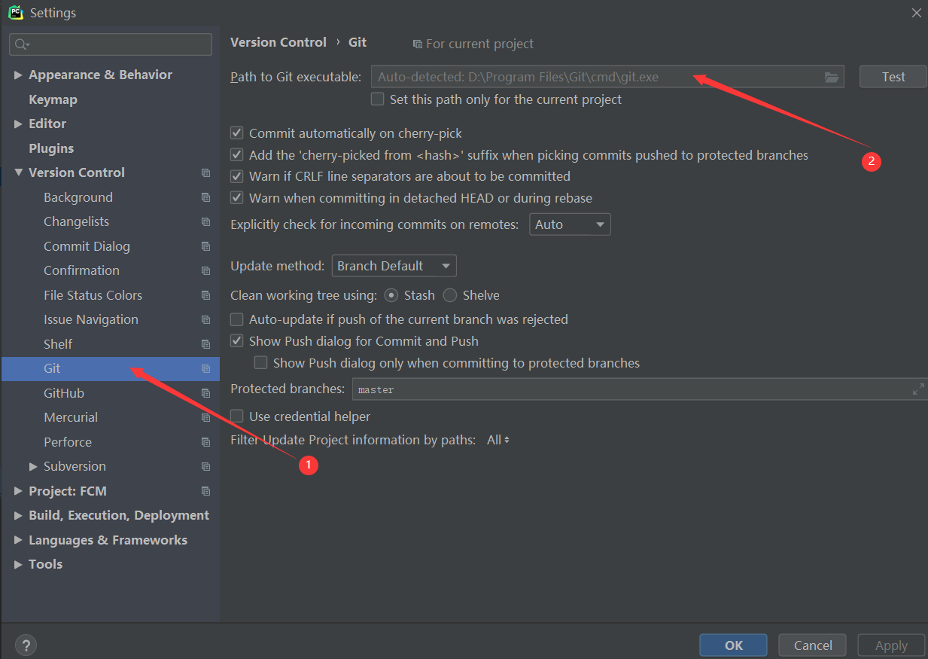Image resolution: width=928 pixels, height=659 pixels.
Task: Click the settings search box
Action: [x=111, y=44]
